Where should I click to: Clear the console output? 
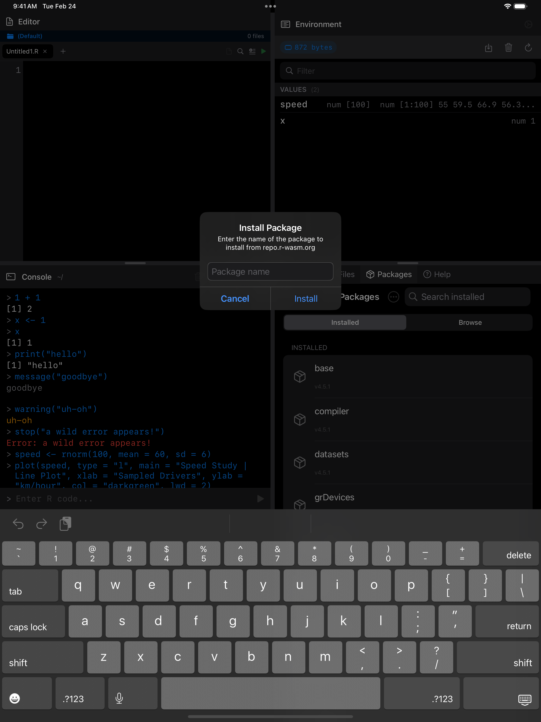pyautogui.click(x=197, y=277)
